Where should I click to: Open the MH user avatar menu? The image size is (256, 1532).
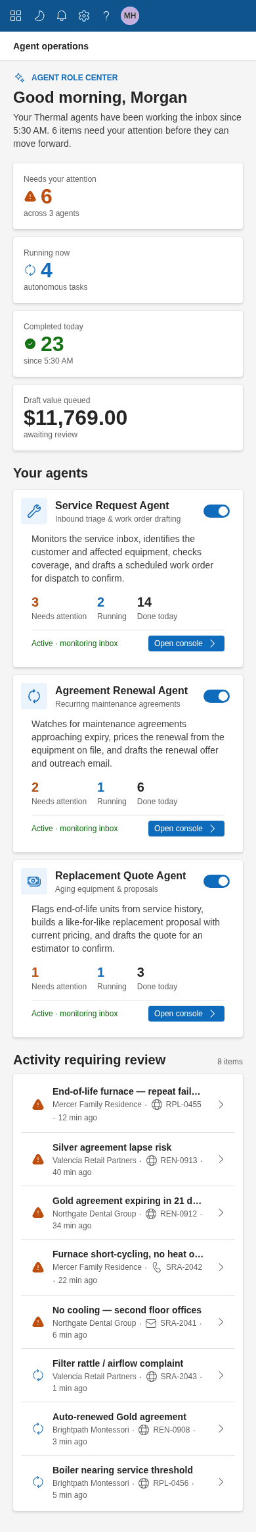[x=130, y=16]
